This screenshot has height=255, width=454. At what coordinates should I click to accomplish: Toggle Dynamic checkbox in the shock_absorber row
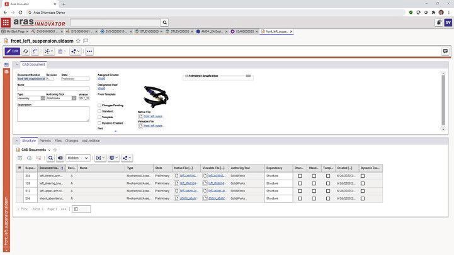pos(363,198)
